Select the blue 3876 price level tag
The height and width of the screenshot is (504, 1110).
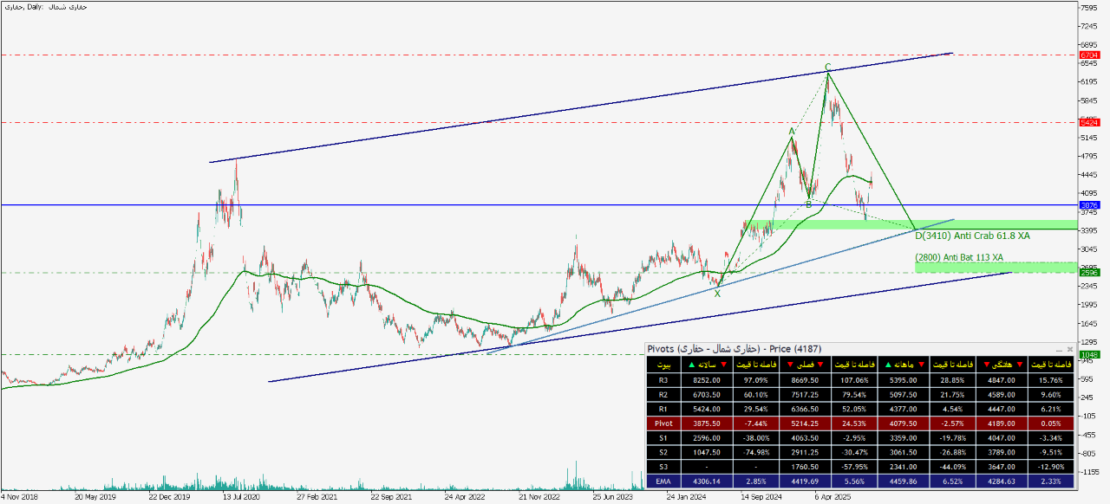click(1089, 205)
